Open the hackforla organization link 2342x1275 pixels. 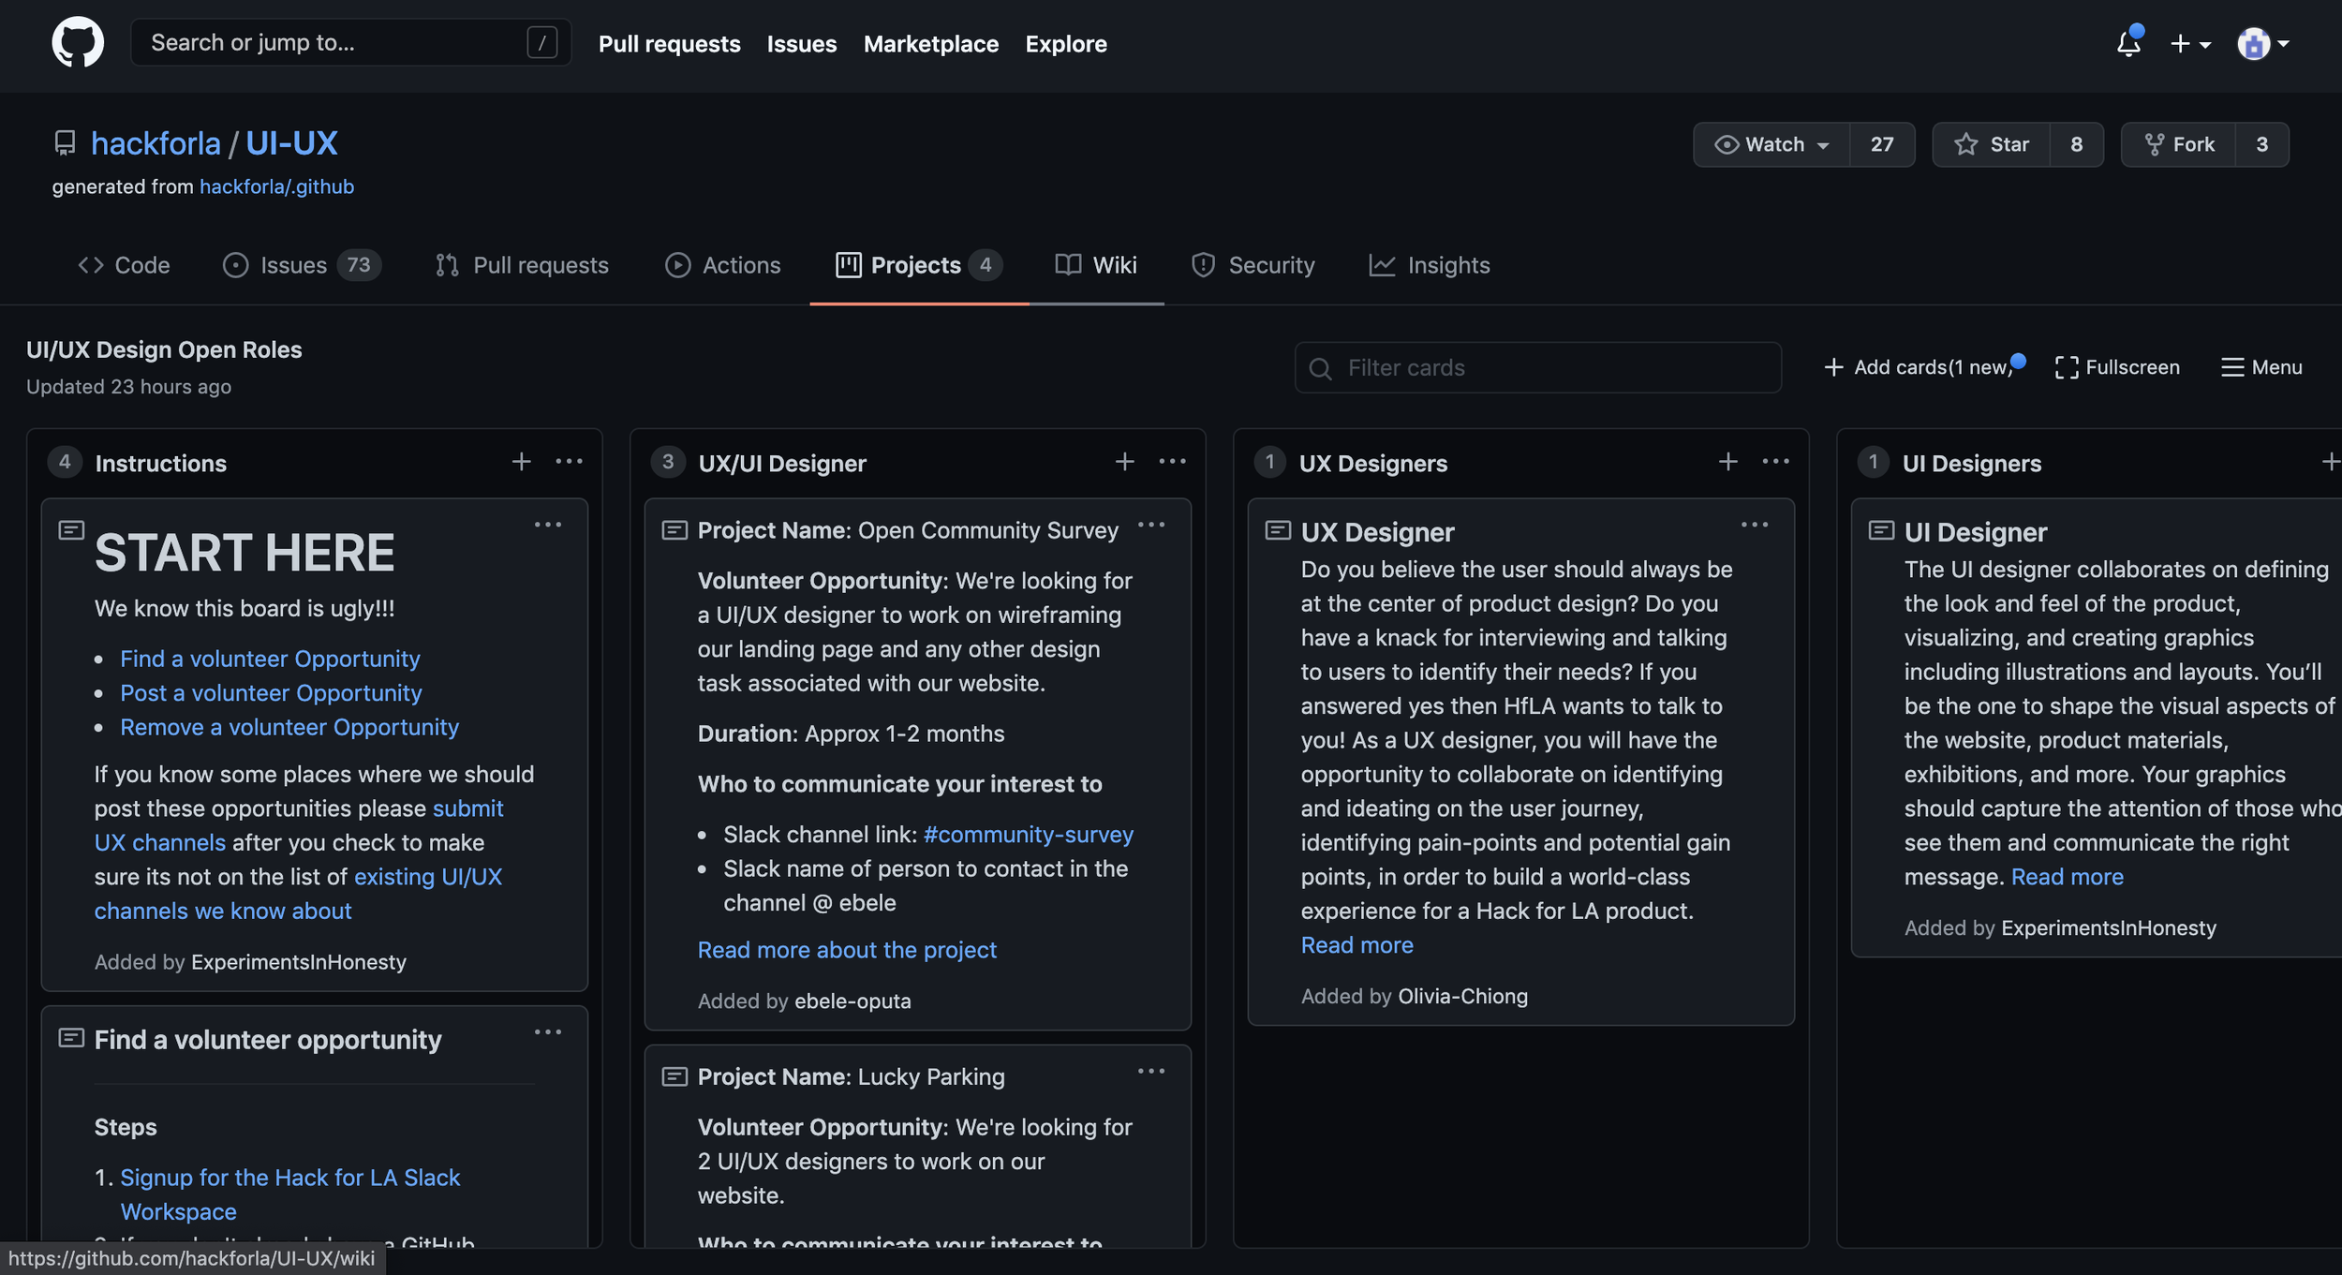(156, 143)
